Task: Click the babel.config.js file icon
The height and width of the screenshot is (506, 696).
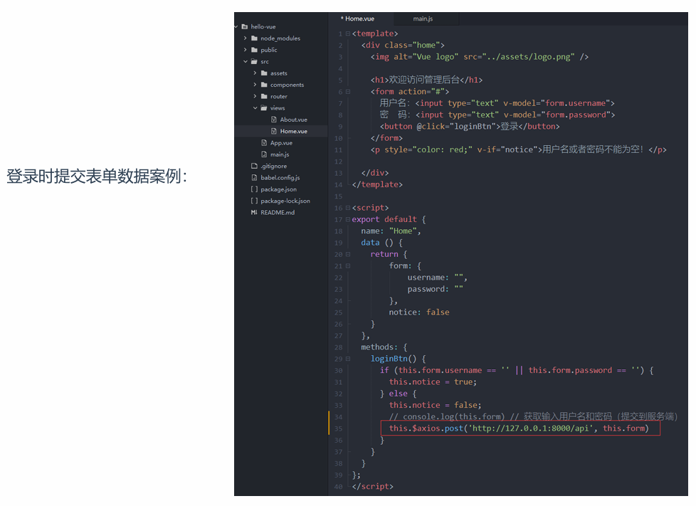Action: point(254,178)
